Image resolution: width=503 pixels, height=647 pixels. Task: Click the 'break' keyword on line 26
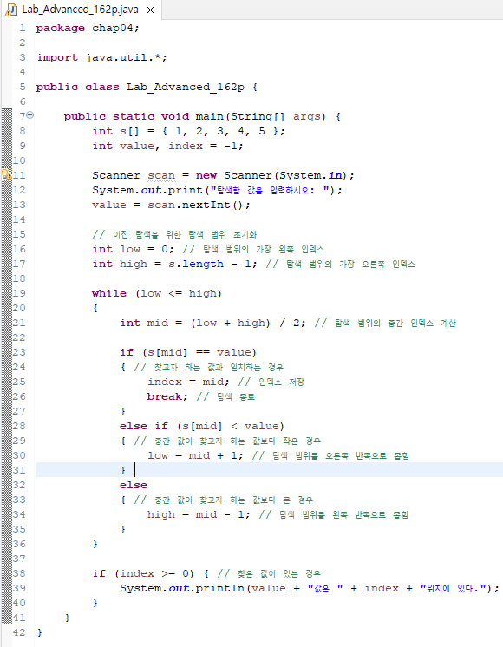(x=164, y=396)
